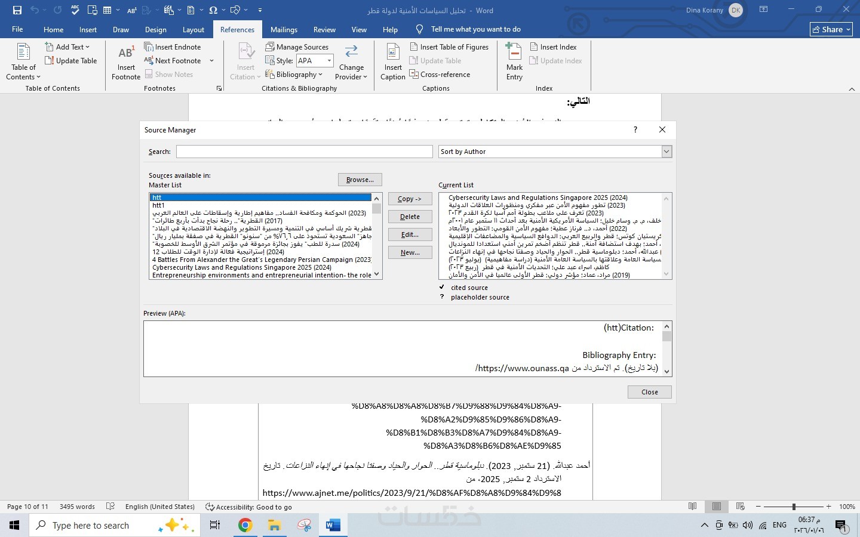
Task: Click Next Footnote button
Action: click(173, 60)
